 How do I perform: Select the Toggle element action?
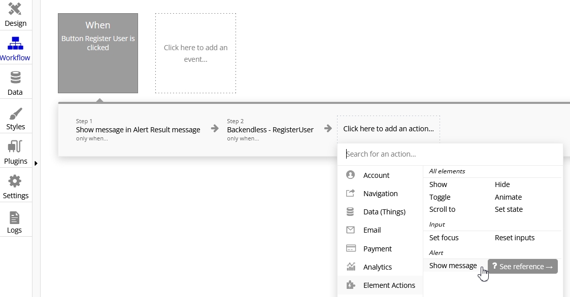[440, 197]
